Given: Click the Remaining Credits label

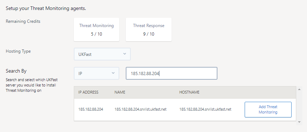Looking at the screenshot, I should point(23,21).
